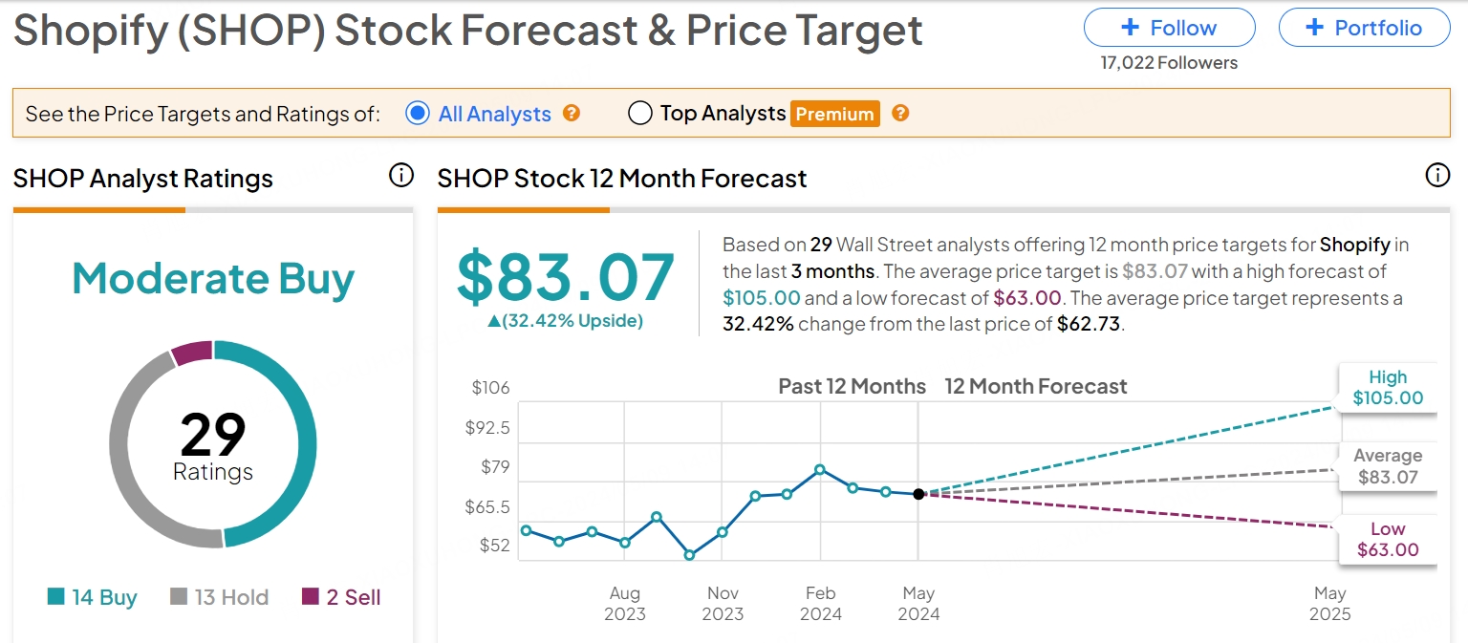Click the 2 Sell legend swatch
The height and width of the screenshot is (643, 1468).
coord(311,597)
